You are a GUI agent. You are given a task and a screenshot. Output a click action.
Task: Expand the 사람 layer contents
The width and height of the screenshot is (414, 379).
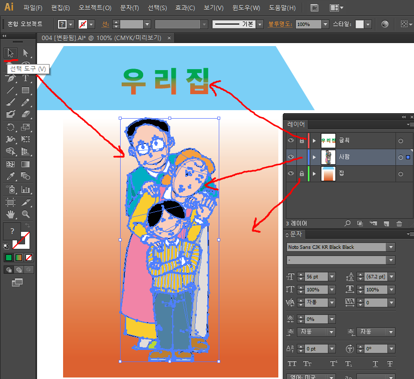tap(314, 157)
